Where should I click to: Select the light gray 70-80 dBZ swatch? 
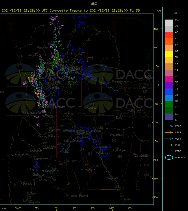pyautogui.click(x=169, y=23)
